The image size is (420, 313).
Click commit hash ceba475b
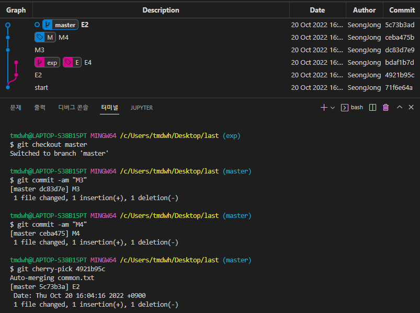(400, 38)
